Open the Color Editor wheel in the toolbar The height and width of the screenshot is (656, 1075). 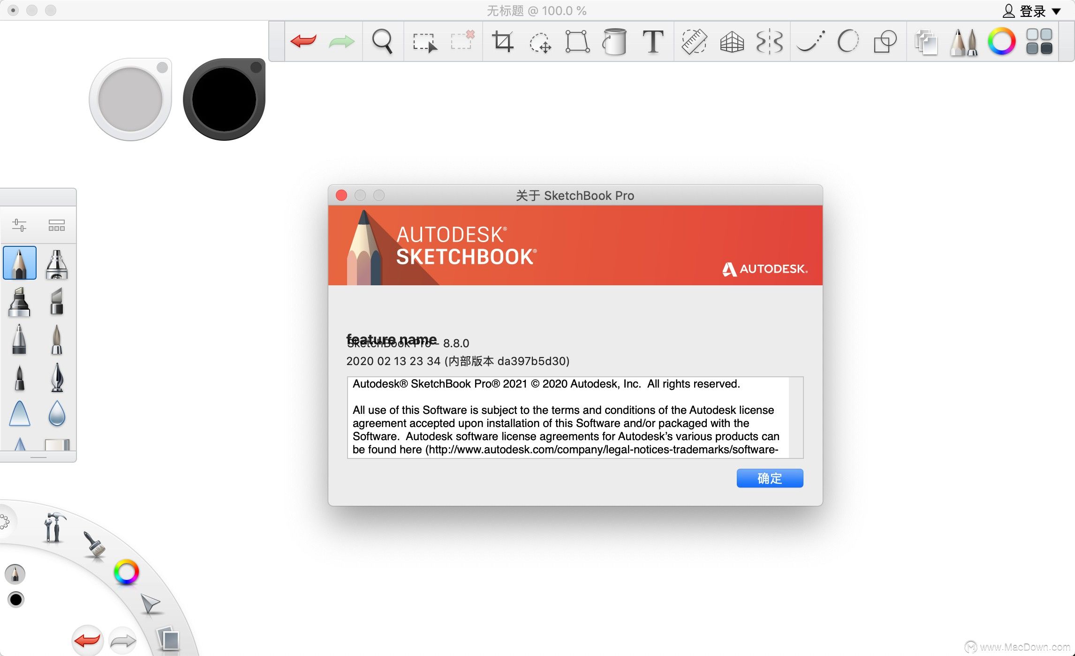[1001, 41]
